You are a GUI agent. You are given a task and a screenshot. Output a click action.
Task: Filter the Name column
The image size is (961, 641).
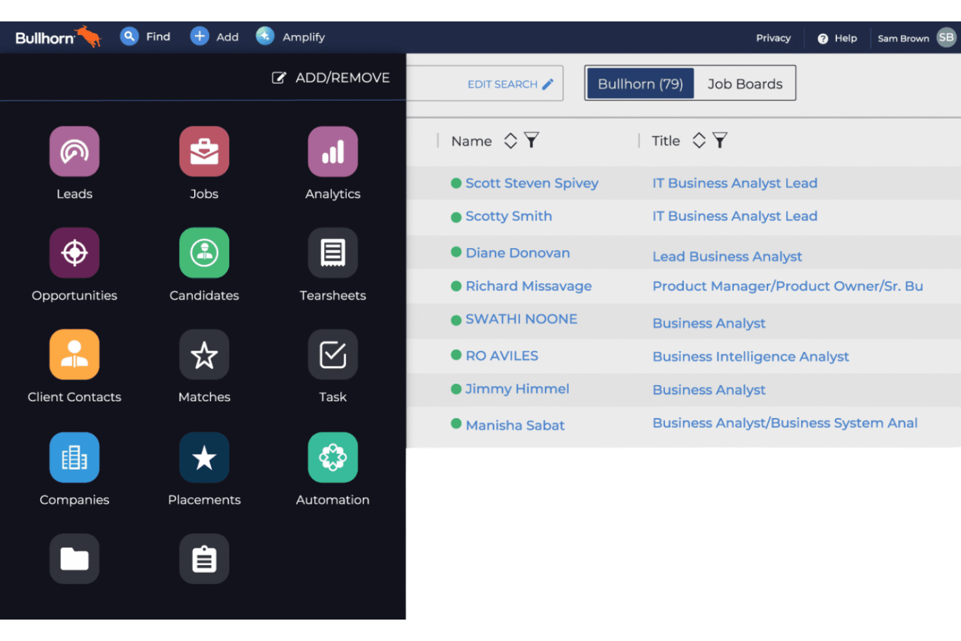pos(531,140)
